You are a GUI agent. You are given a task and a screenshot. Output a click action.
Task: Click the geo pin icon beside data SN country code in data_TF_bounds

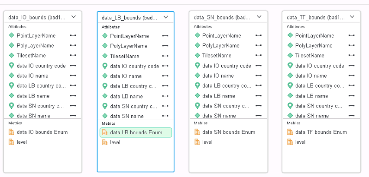pyautogui.click(x=290, y=106)
